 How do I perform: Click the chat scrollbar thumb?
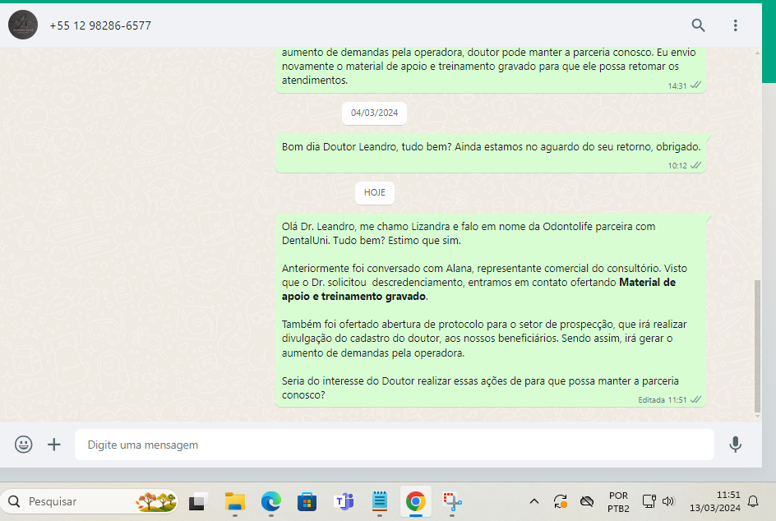pos(757,346)
